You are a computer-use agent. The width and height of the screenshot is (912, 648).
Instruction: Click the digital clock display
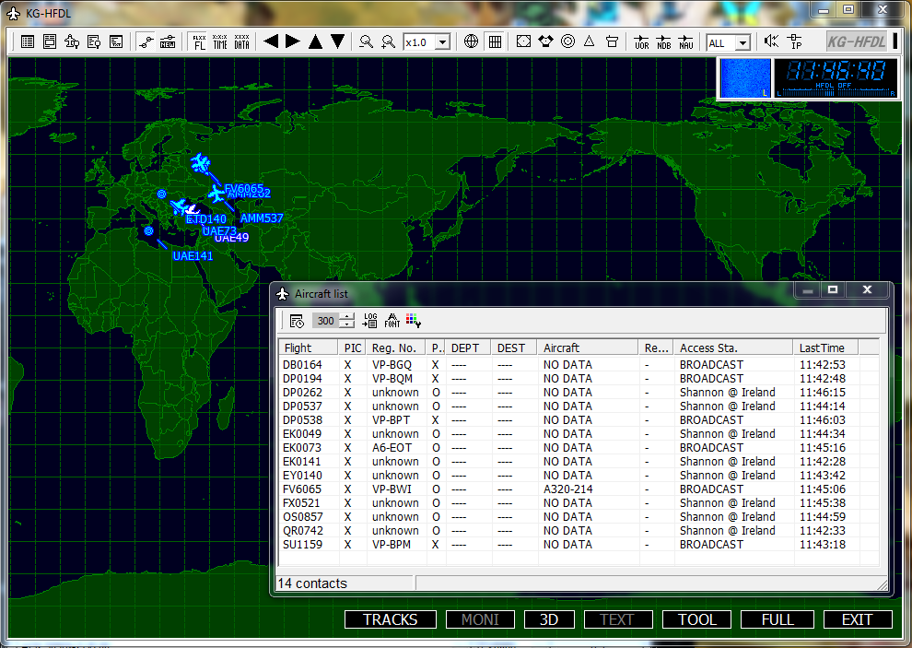(836, 77)
